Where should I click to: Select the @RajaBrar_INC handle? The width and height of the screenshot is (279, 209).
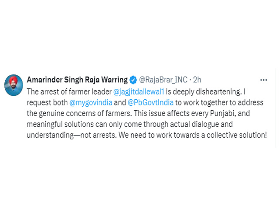[163, 80]
